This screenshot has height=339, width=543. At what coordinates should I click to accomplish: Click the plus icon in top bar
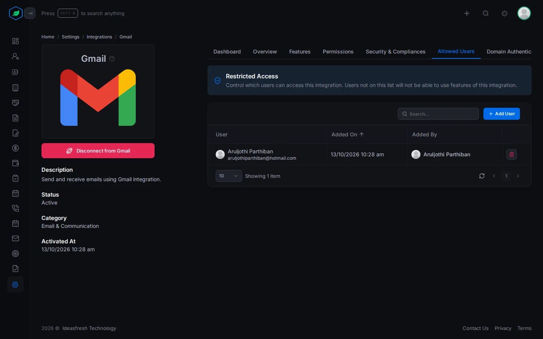[x=467, y=13]
